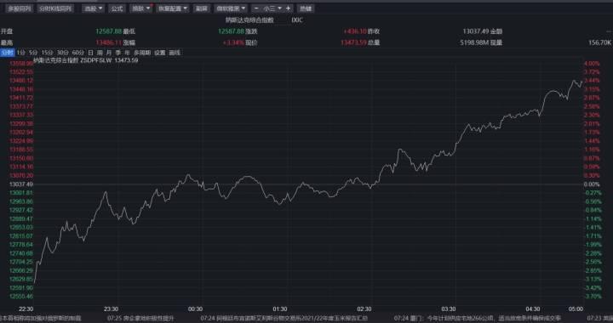Click the open value 12587.88 beside 开盘

[109, 31]
